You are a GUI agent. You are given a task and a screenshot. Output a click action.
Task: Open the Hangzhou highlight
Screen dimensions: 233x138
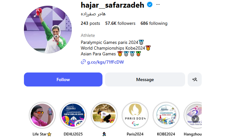193,115
